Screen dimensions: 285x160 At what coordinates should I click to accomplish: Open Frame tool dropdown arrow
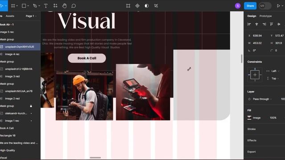pos(17,6)
